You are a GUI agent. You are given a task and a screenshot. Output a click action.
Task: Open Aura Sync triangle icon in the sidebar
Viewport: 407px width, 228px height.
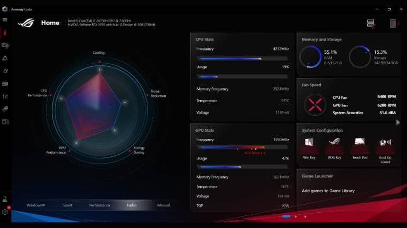(x=5, y=58)
